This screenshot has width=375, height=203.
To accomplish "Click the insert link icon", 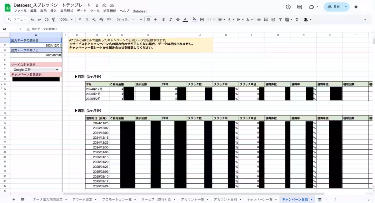I will (259, 19).
